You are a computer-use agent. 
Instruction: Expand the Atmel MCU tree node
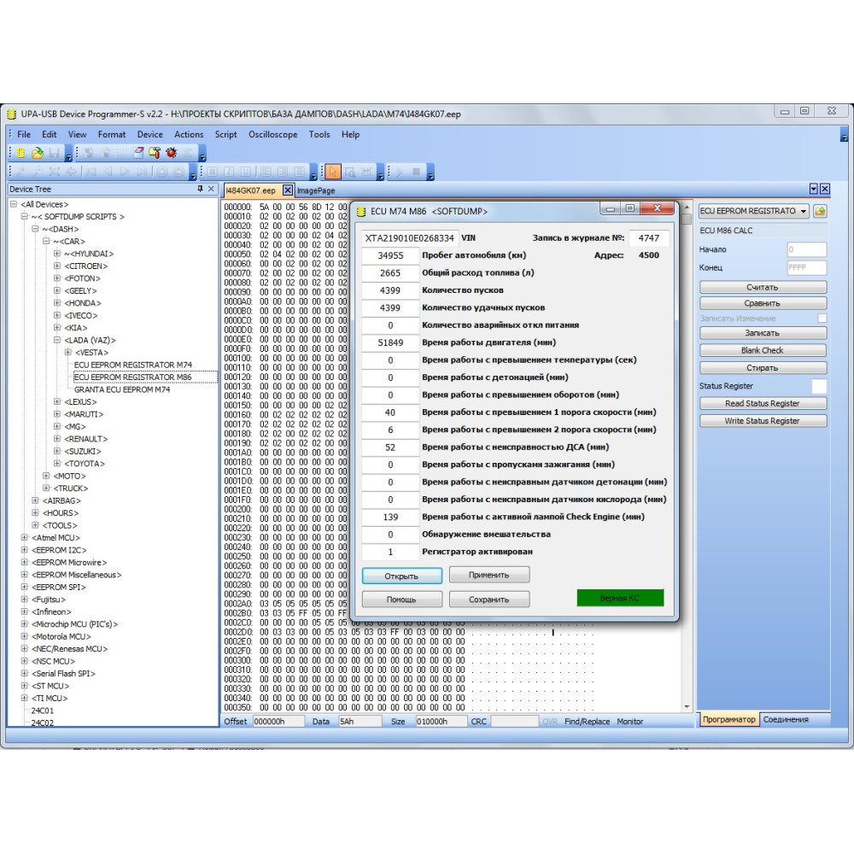pos(25,537)
